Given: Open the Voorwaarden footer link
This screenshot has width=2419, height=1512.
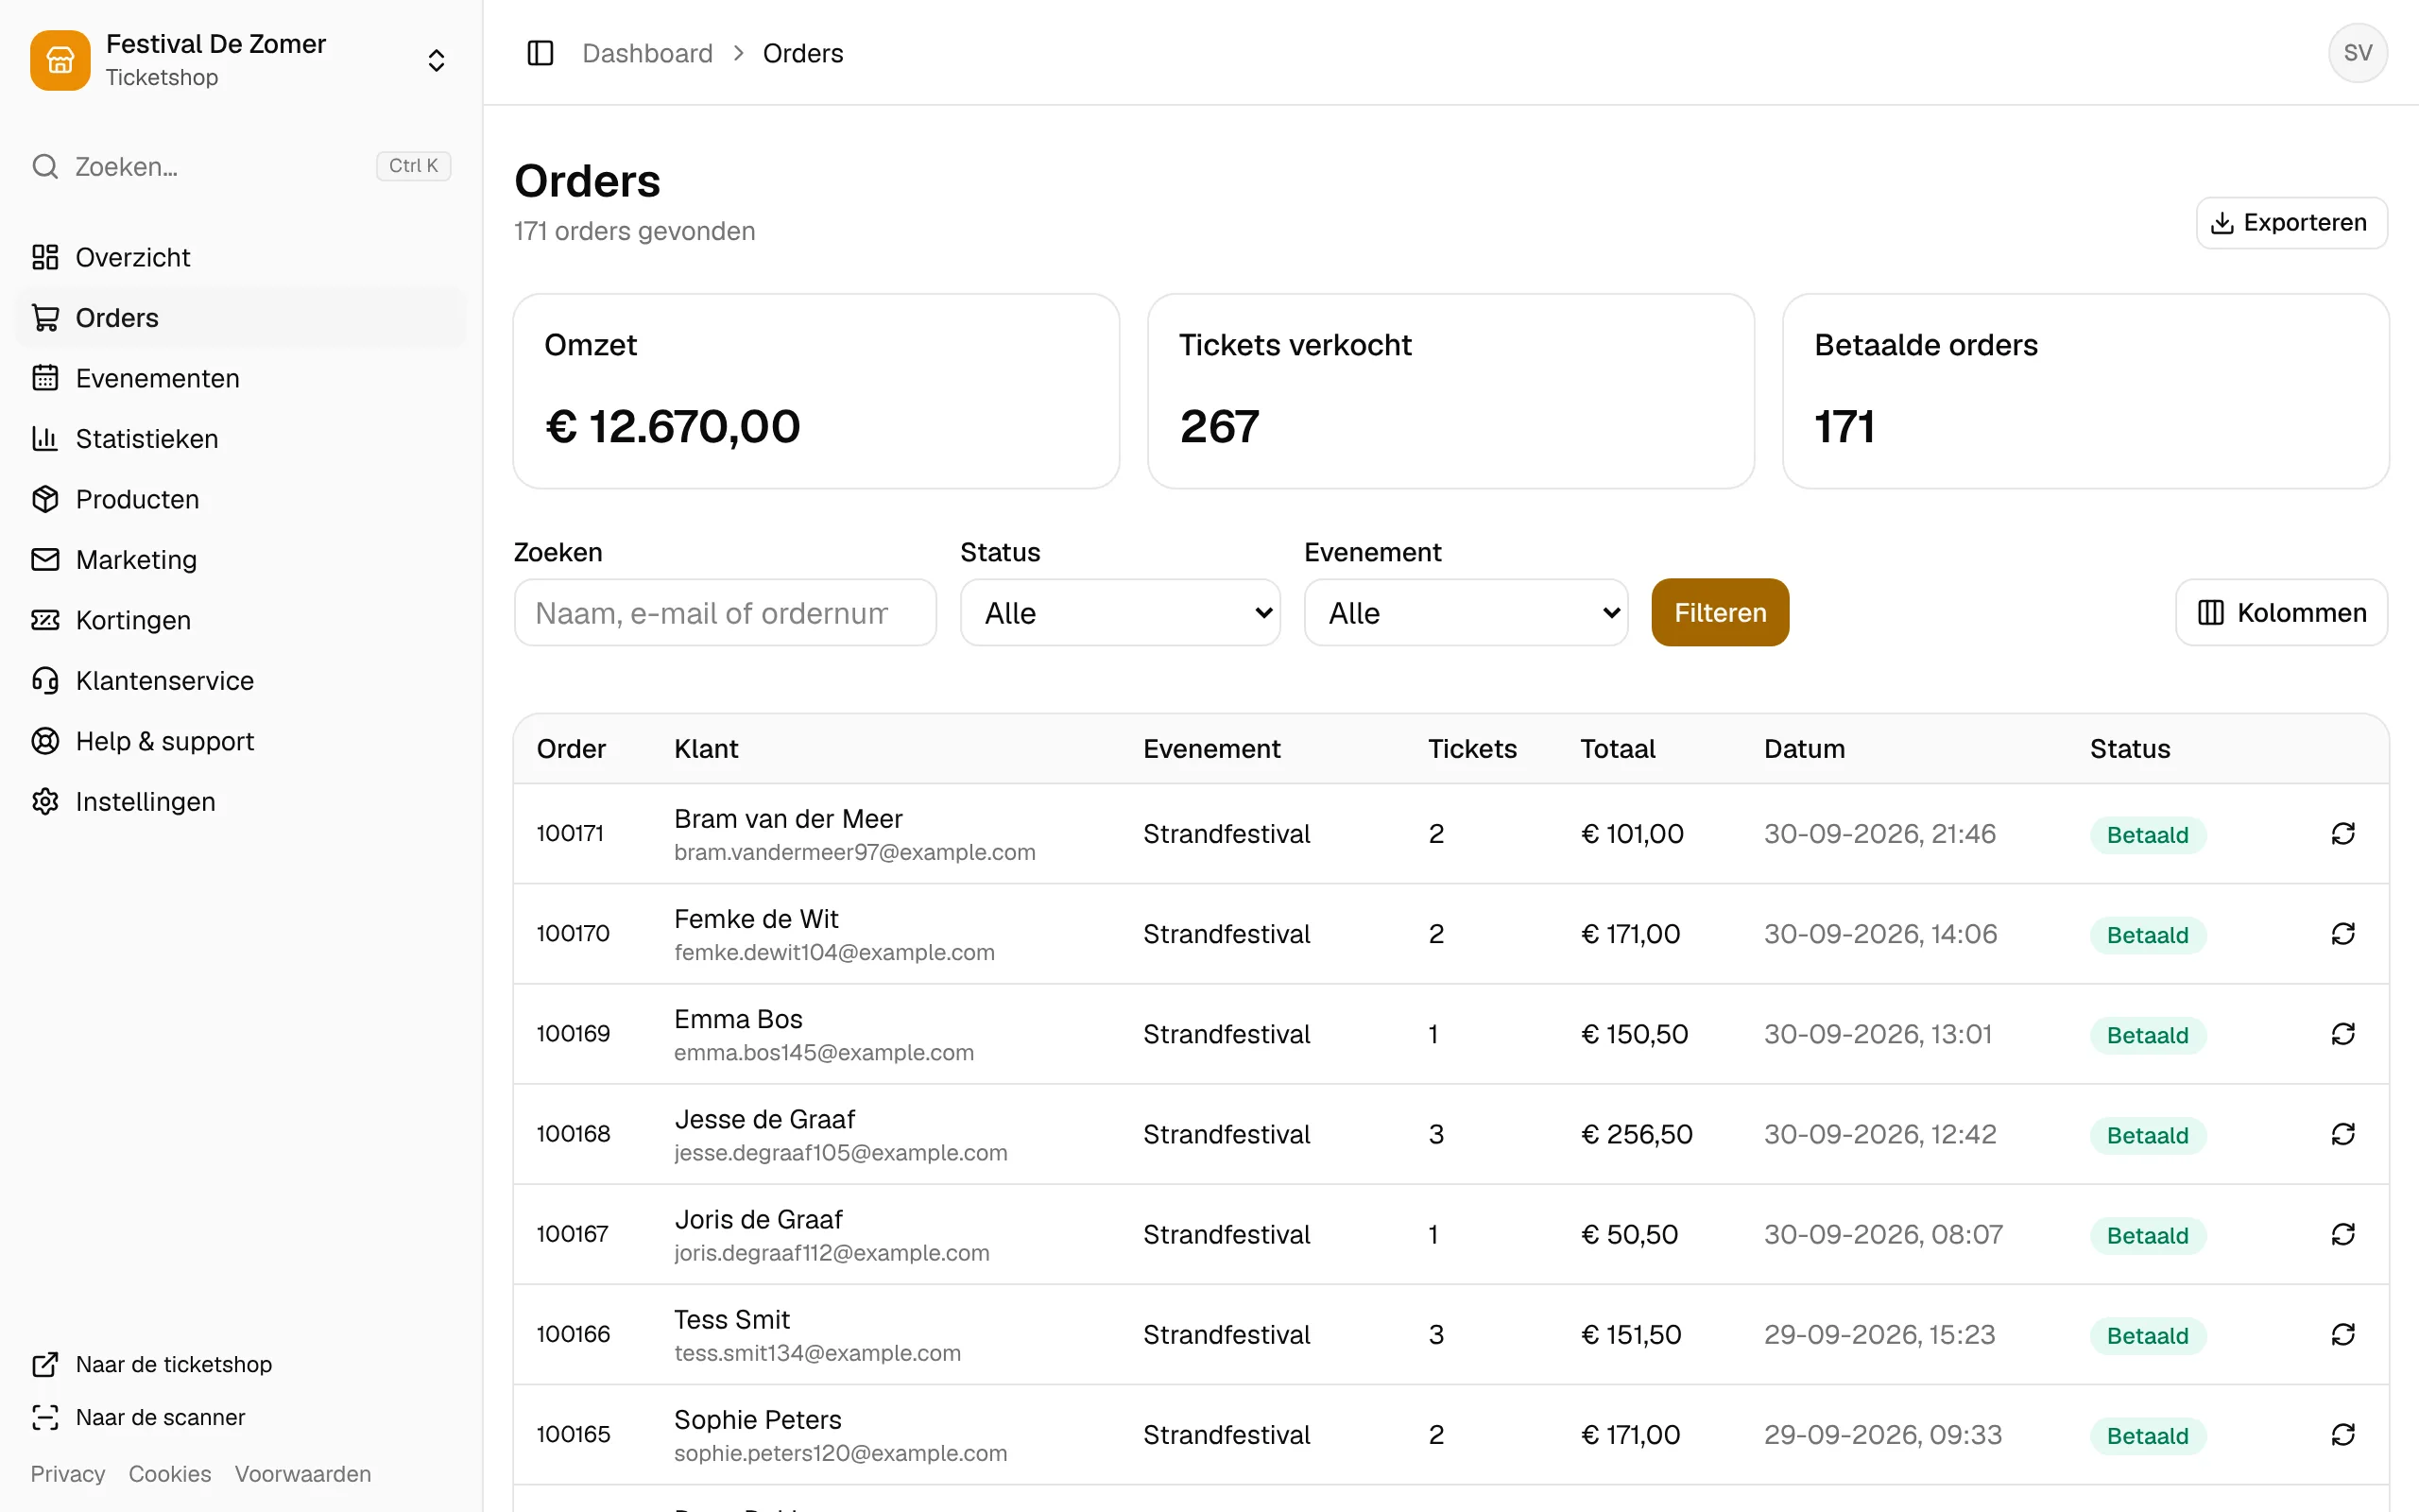Looking at the screenshot, I should coord(301,1473).
